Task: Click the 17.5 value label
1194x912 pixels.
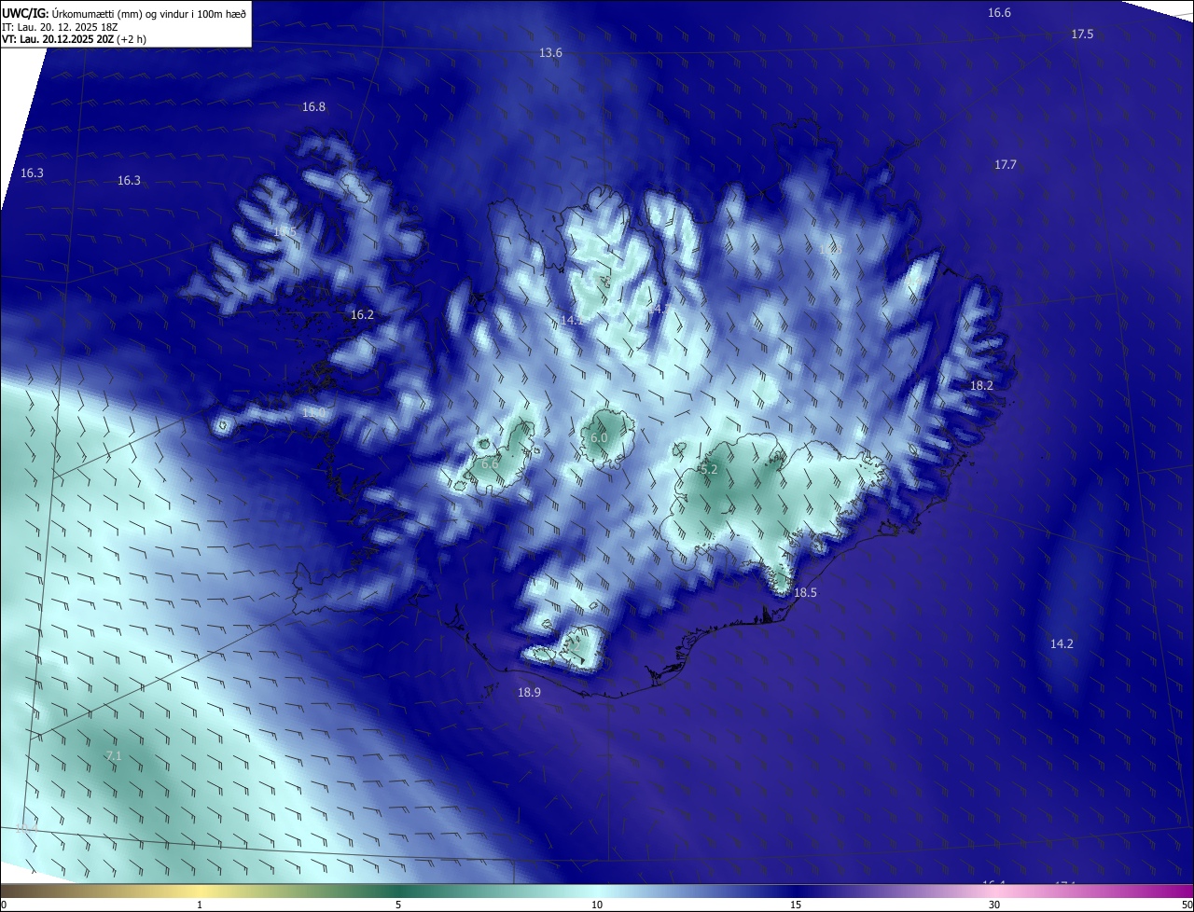Action: (x=1082, y=34)
